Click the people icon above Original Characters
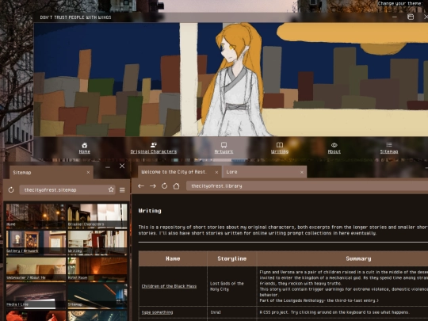The width and height of the screenshot is (428, 321). click(x=154, y=145)
